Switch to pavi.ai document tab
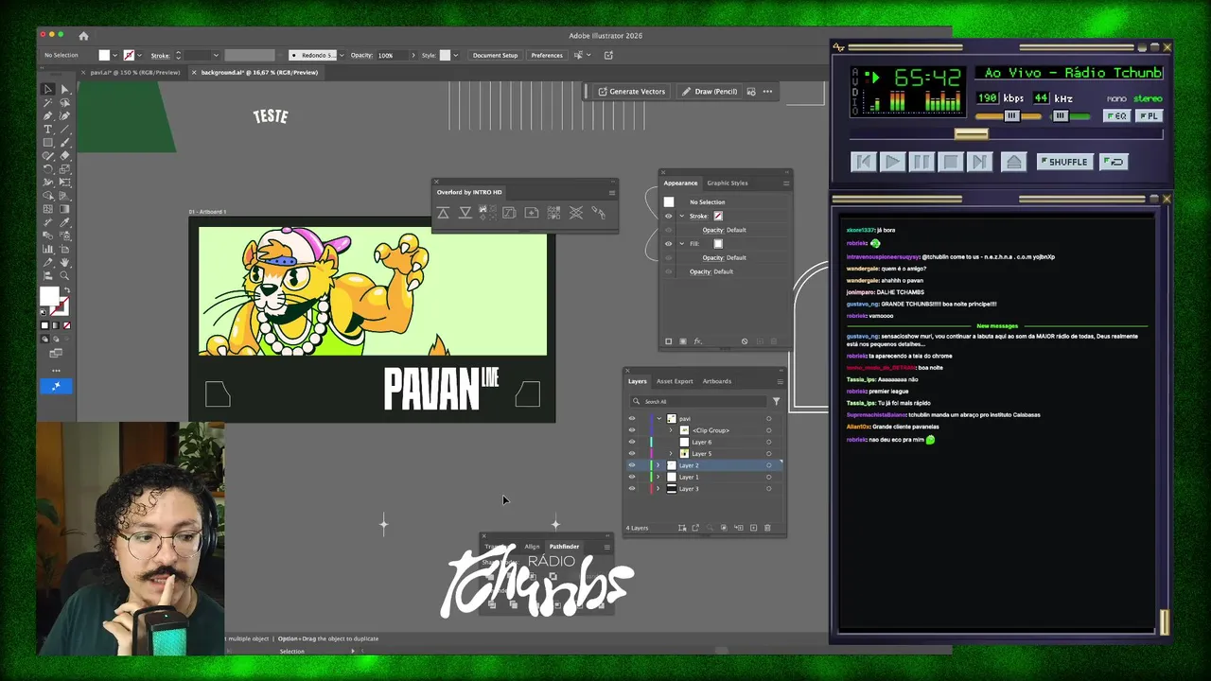Screen dimensions: 1211x681 (x=134, y=72)
